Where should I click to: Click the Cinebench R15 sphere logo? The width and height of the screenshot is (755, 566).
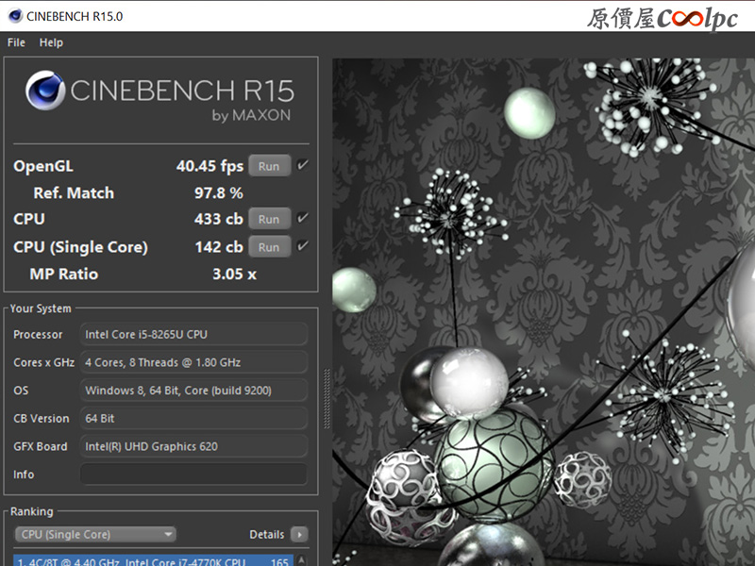point(45,91)
